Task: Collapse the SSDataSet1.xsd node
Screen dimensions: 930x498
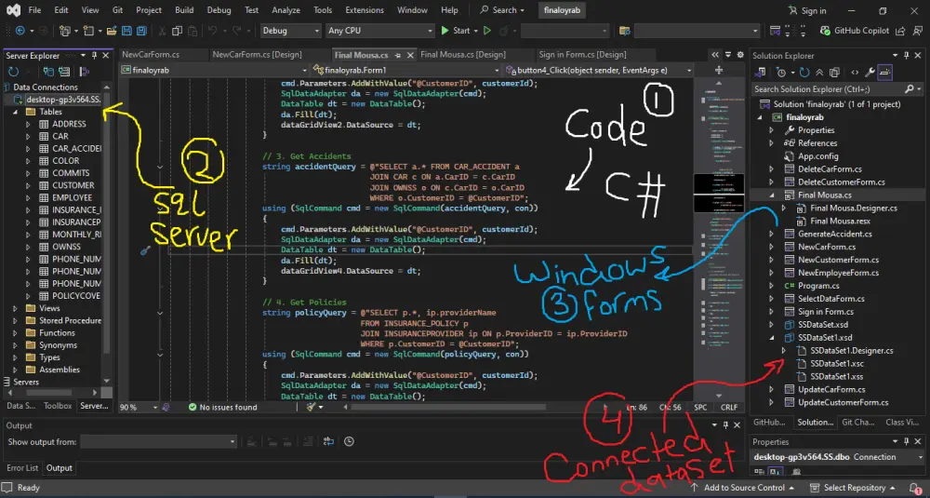Action: (772, 338)
